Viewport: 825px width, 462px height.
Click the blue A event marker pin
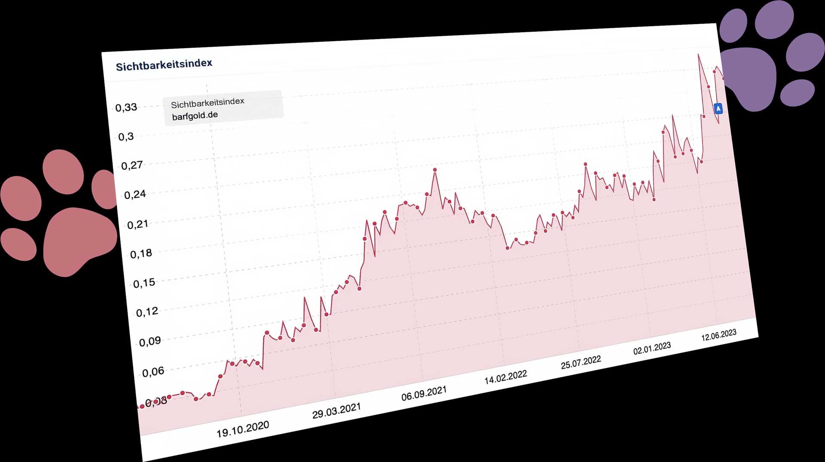pyautogui.click(x=718, y=109)
